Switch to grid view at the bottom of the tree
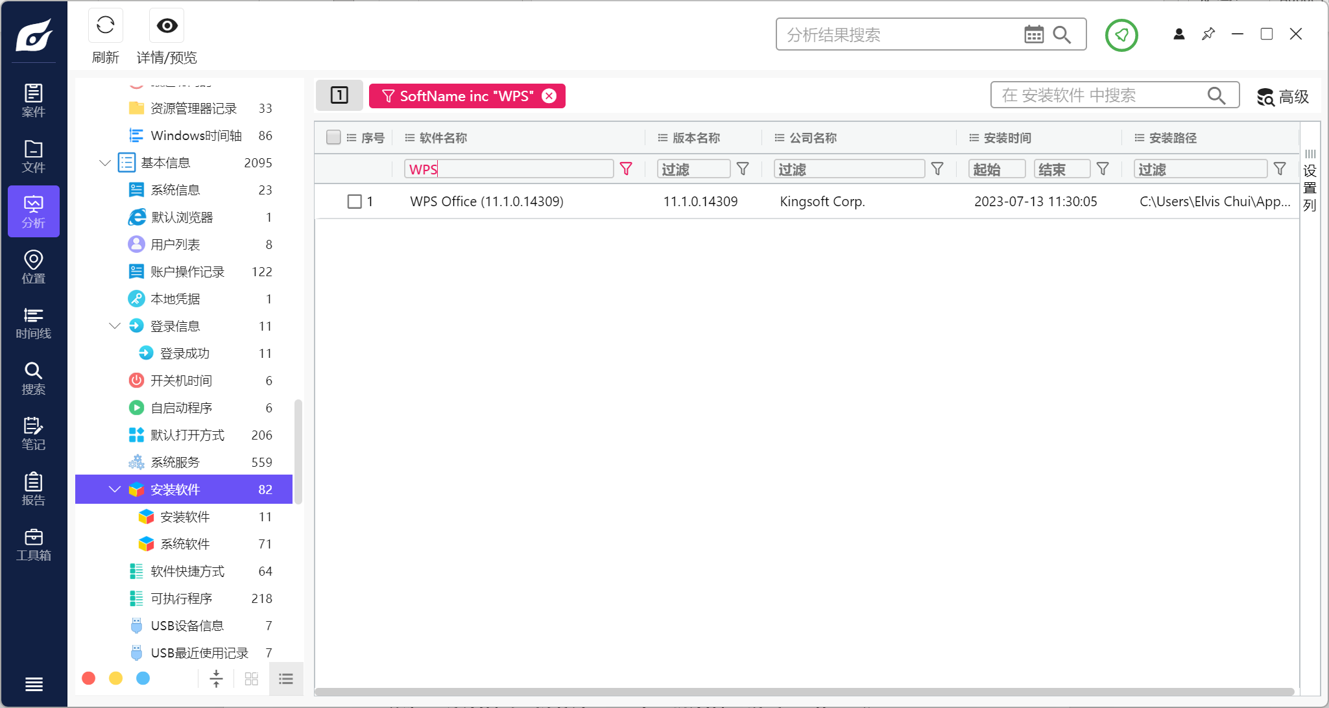The height and width of the screenshot is (708, 1329). 252,679
